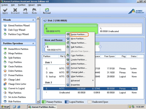The height and width of the screenshot is (109, 146).
Task: Click the right resize handle circle
Action: click(100, 47)
